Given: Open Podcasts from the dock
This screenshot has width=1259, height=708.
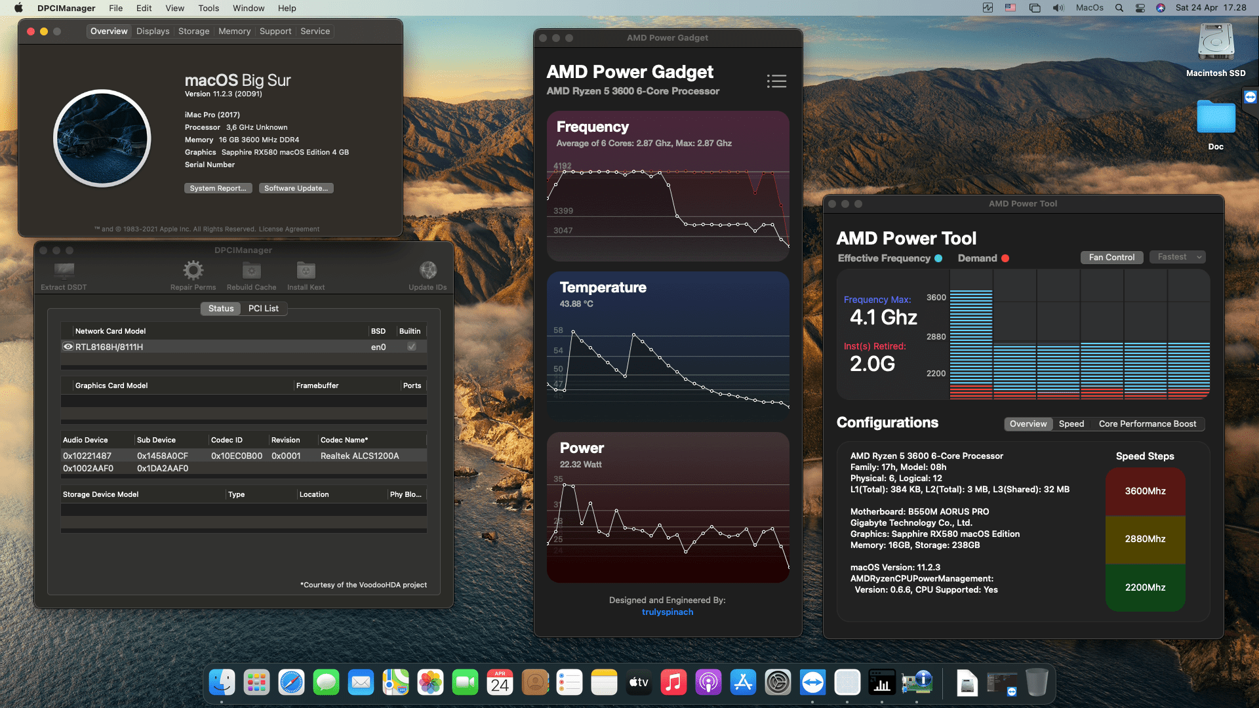Looking at the screenshot, I should tap(708, 682).
